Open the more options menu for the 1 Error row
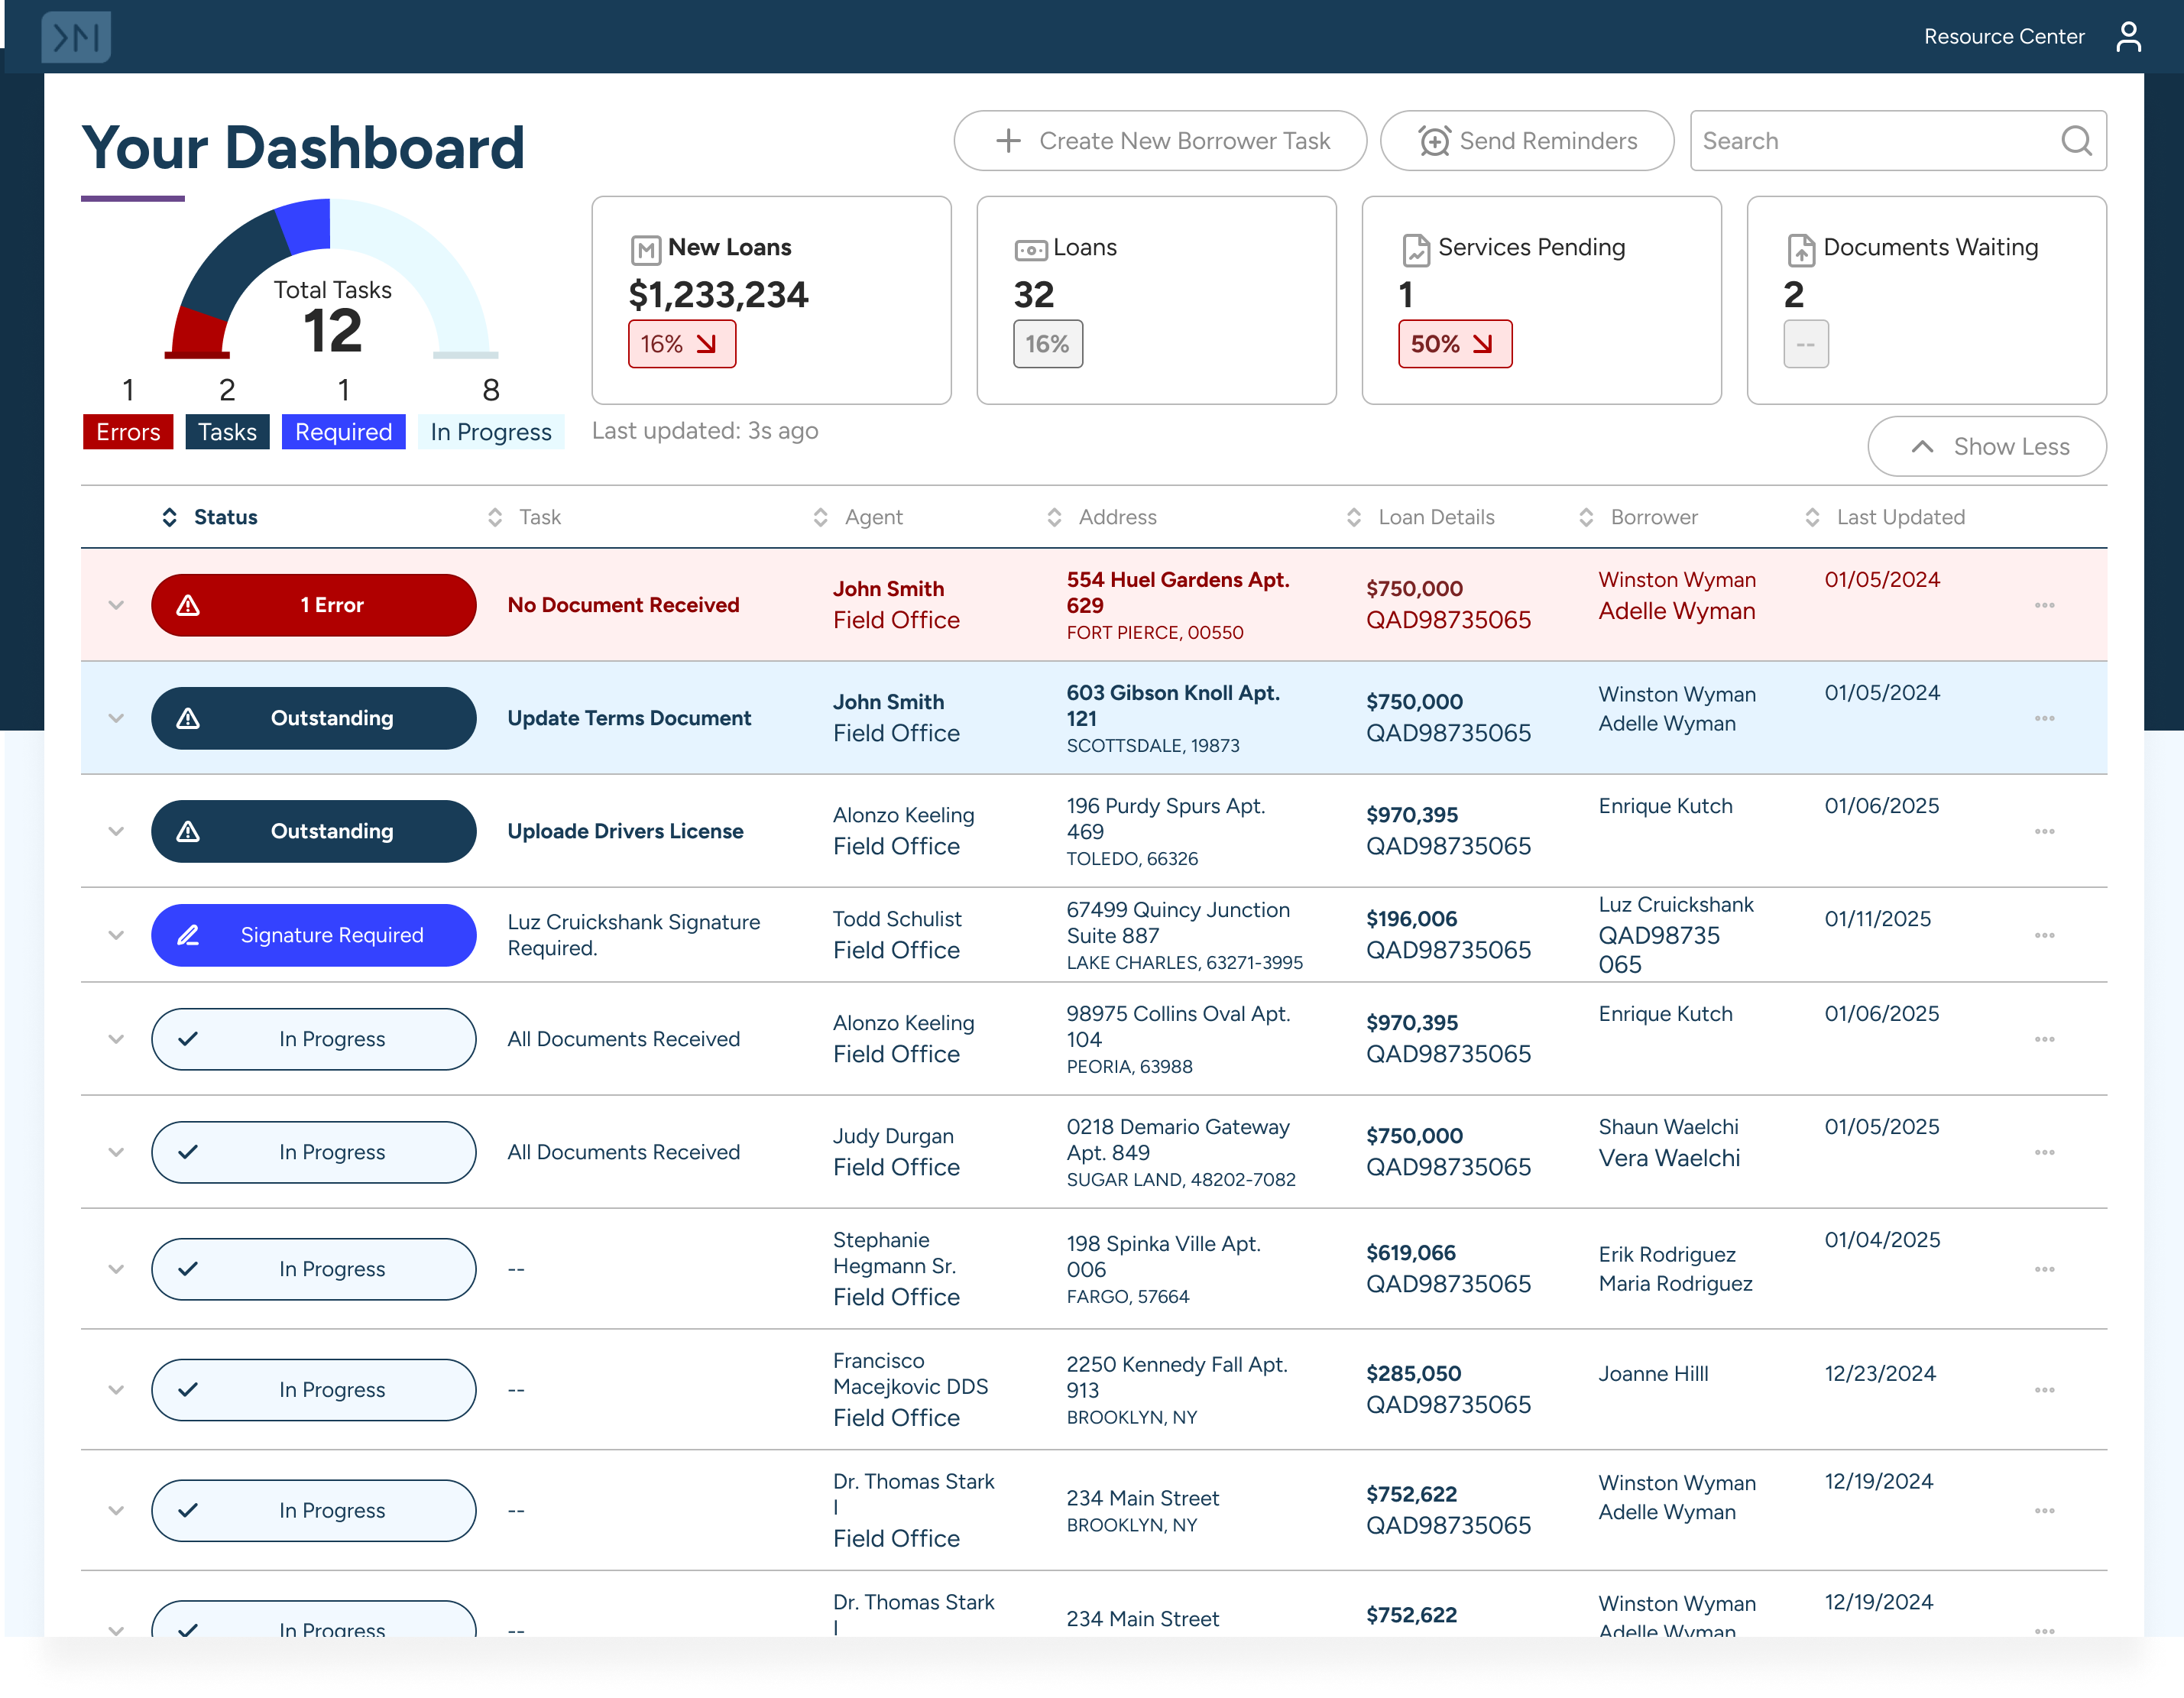Screen dimensions: 2184x1698 tap(2044, 605)
